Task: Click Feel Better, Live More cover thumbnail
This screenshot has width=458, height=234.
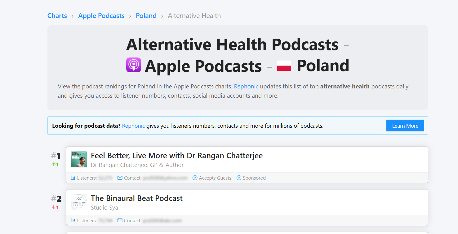Action: 79,159
